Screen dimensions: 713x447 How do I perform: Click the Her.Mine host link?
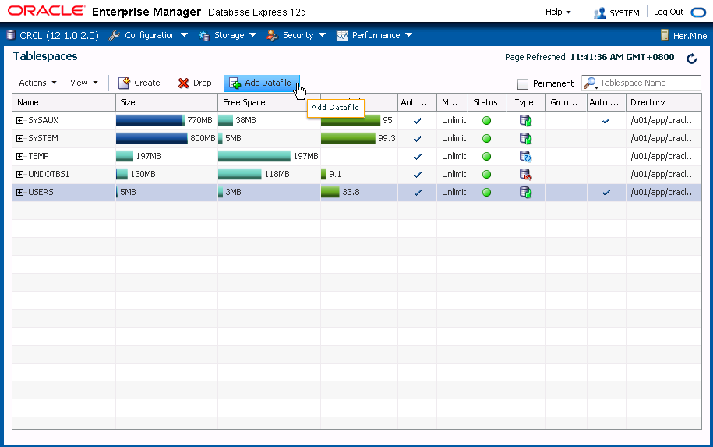690,36
